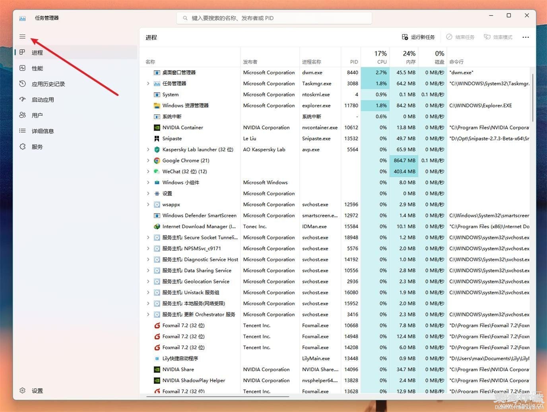The width and height of the screenshot is (547, 412).
Task: Expand the WeChat (32 位) (12) group
Action: tap(148, 171)
